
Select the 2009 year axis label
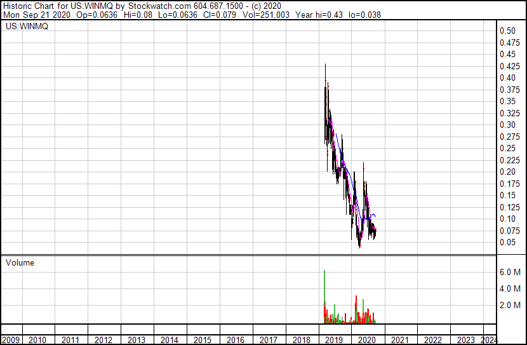(x=10, y=340)
